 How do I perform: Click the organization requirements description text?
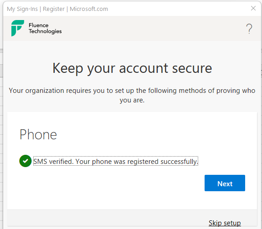(x=132, y=95)
